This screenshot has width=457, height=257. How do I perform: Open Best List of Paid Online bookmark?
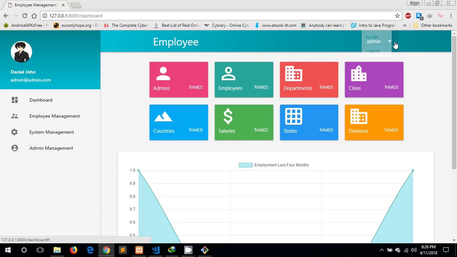pos(176,25)
